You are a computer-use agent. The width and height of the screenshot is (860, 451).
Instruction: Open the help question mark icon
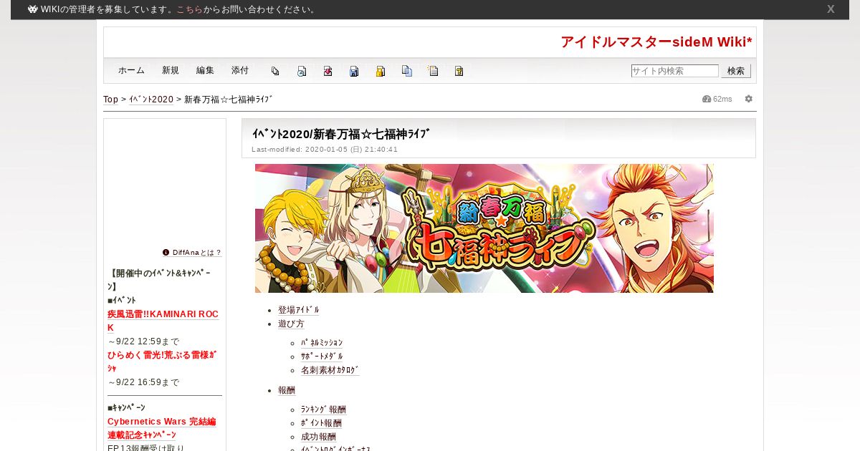click(x=459, y=71)
